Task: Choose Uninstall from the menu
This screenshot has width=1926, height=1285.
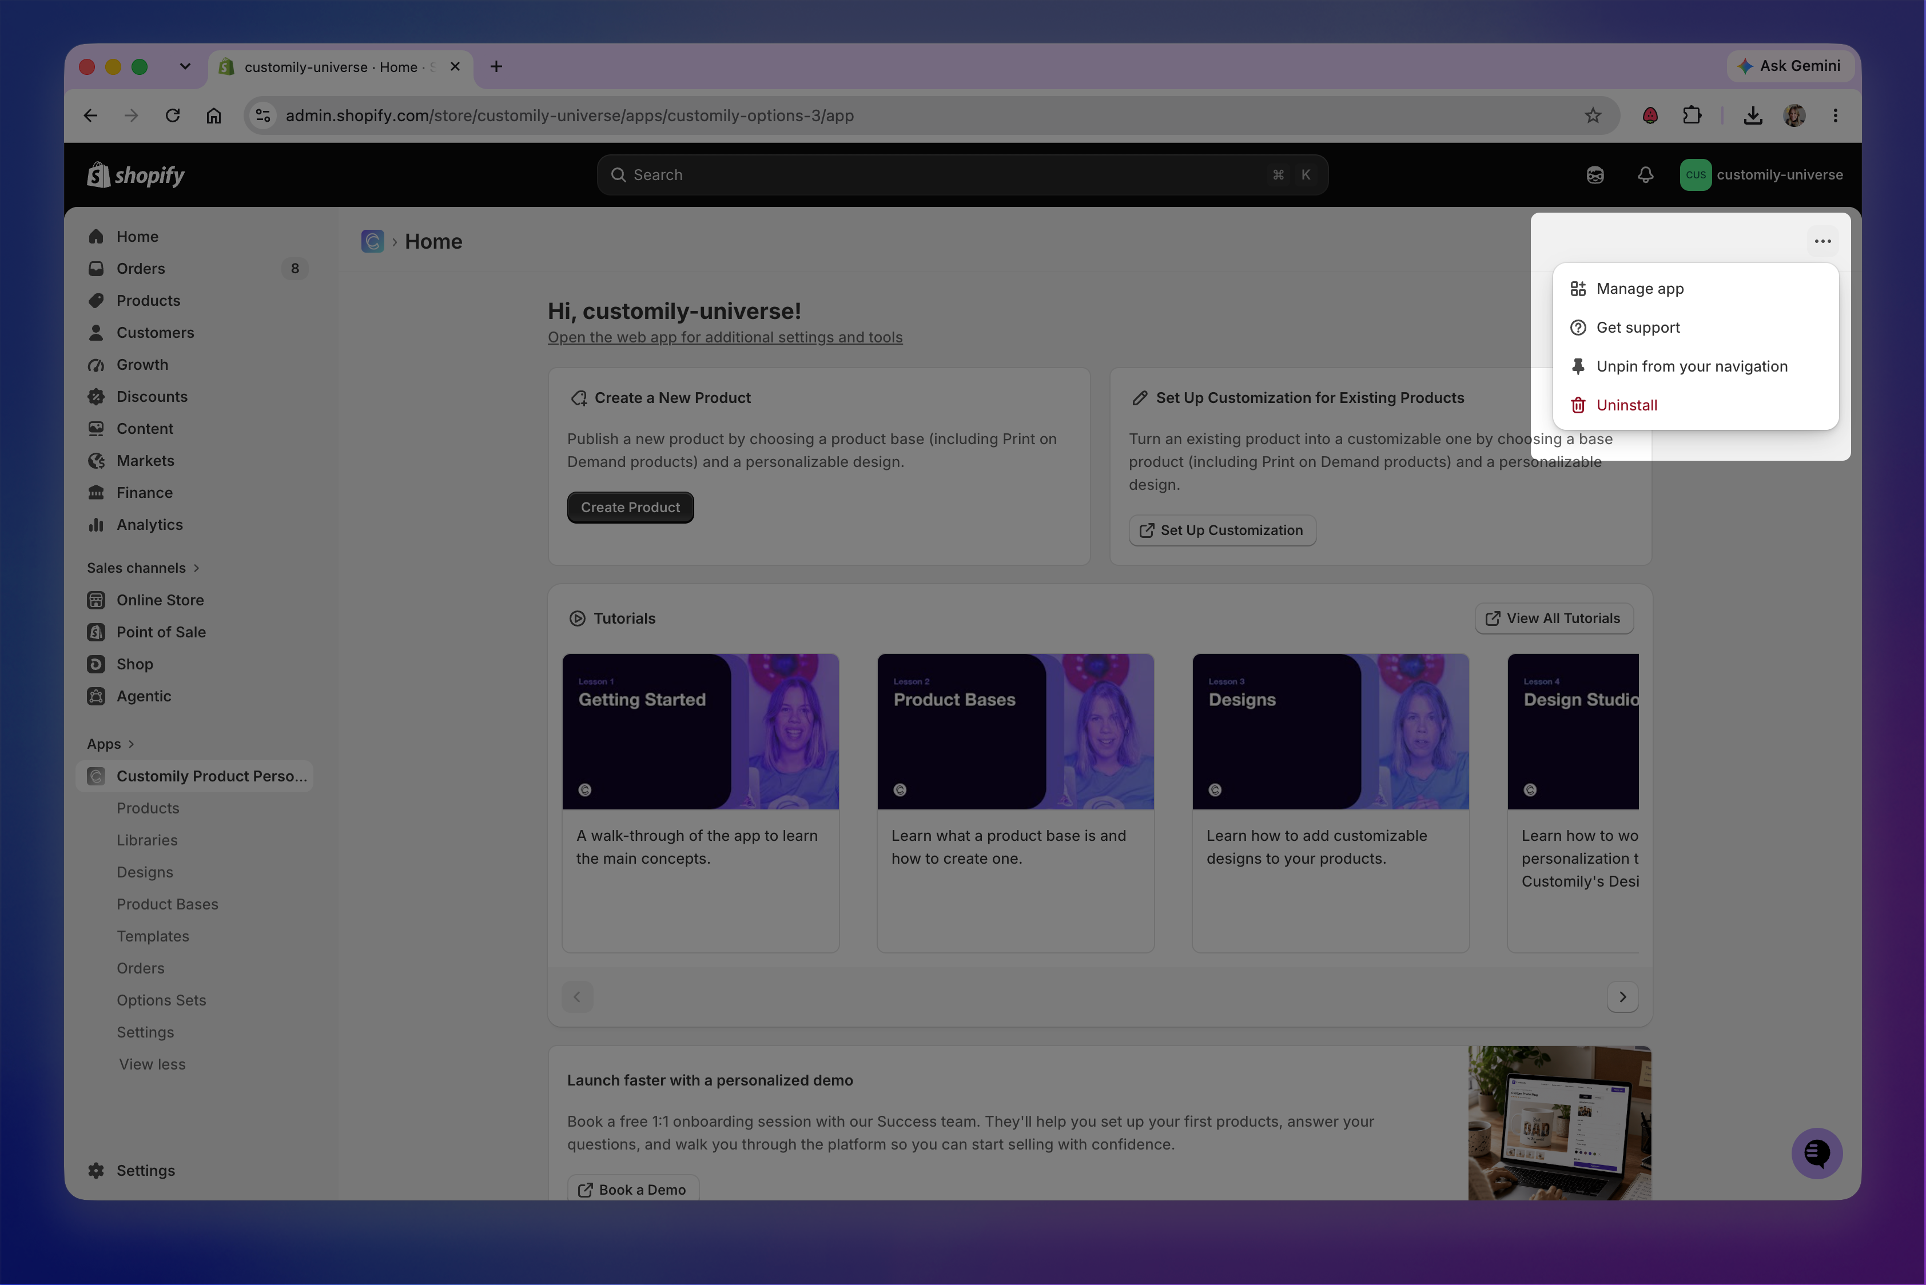Action: (1696, 405)
